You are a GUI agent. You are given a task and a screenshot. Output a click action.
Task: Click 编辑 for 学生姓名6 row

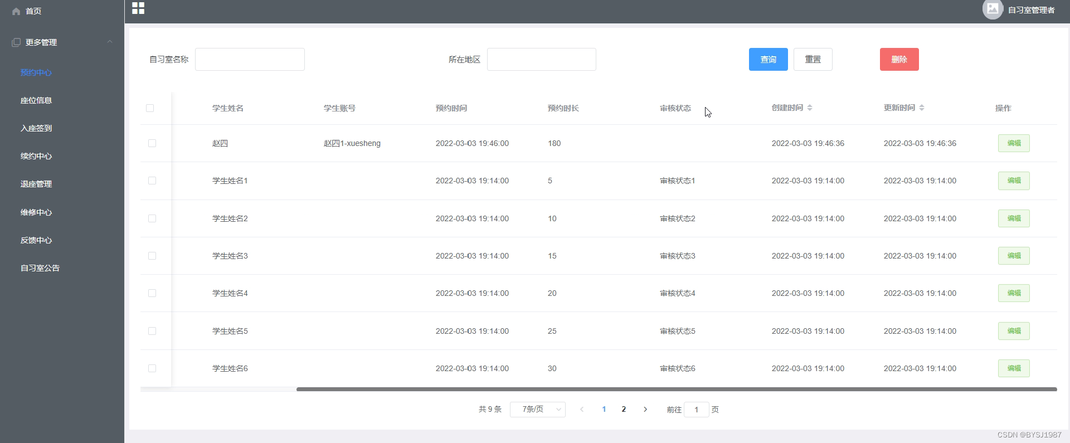[1014, 368]
